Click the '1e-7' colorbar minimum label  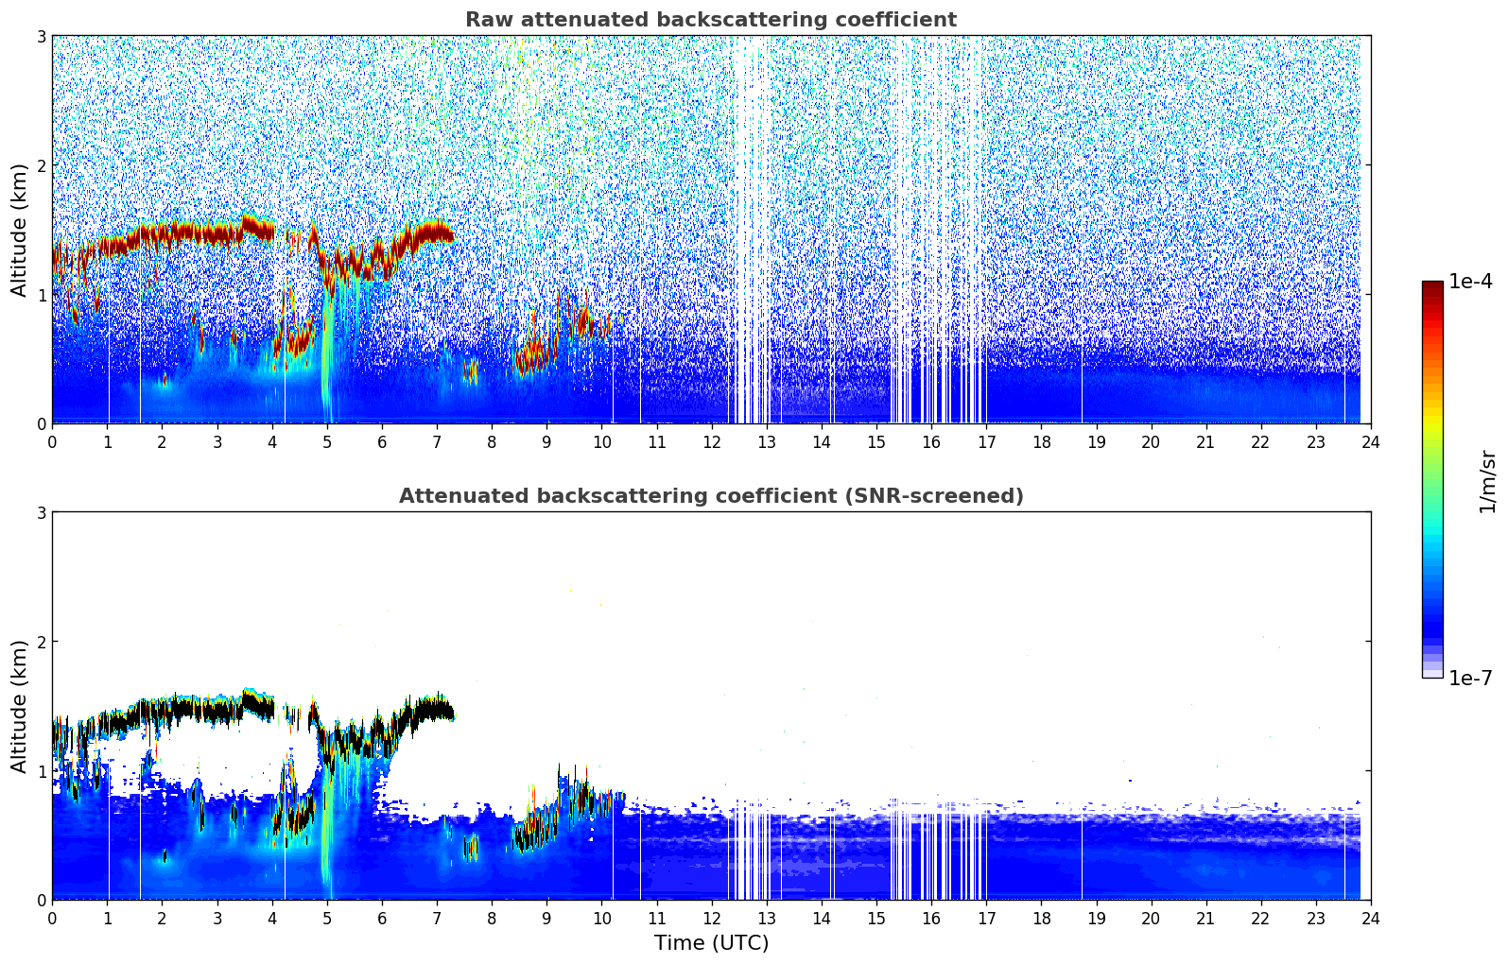(1470, 679)
